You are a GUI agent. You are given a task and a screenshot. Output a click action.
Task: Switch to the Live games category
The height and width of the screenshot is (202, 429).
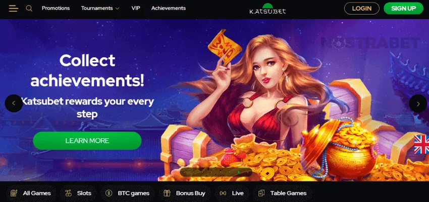point(232,193)
